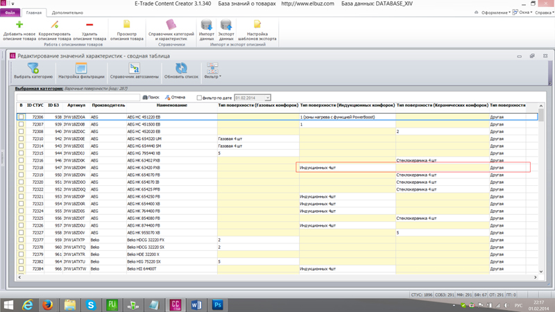The image size is (555, 312).
Task: Open Firefox from taskbar
Action: click(48, 305)
